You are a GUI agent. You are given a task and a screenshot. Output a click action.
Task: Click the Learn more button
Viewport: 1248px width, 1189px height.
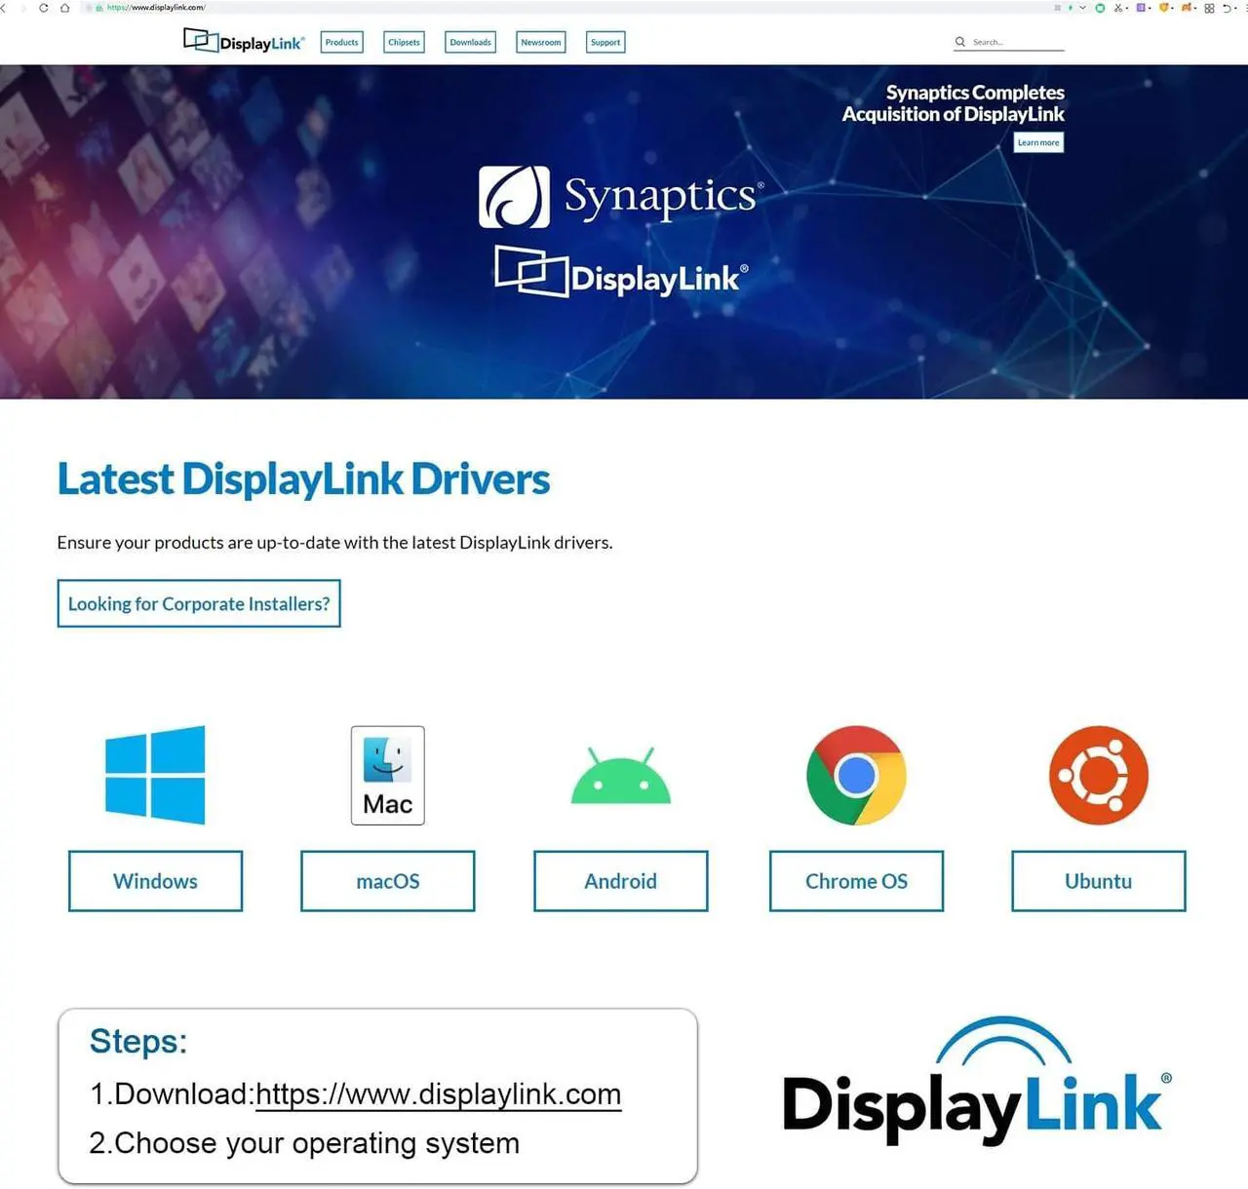pos(1038,142)
